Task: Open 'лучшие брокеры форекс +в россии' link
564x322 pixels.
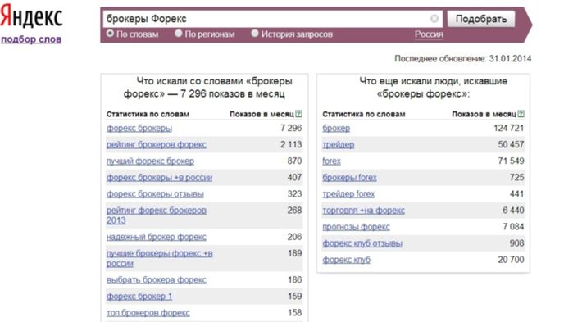Action: (x=159, y=258)
